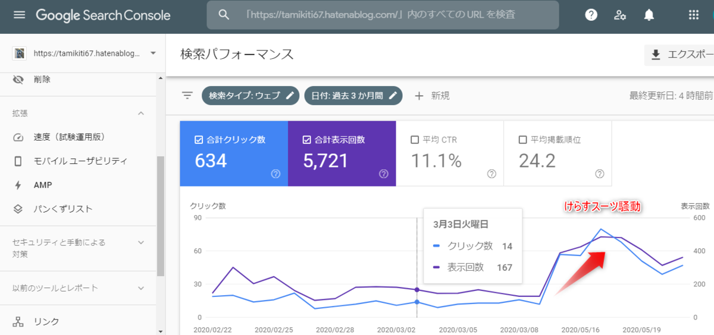Click the breadcrumb layers icon
Image resolution: width=714 pixels, height=335 pixels.
18,209
